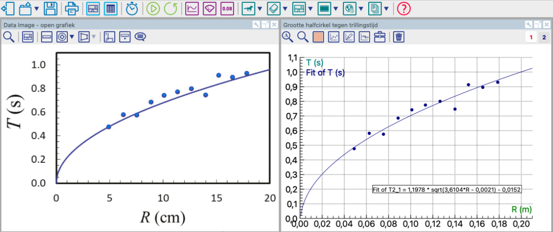Click the Fit of T2_1 formula label

click(x=447, y=190)
